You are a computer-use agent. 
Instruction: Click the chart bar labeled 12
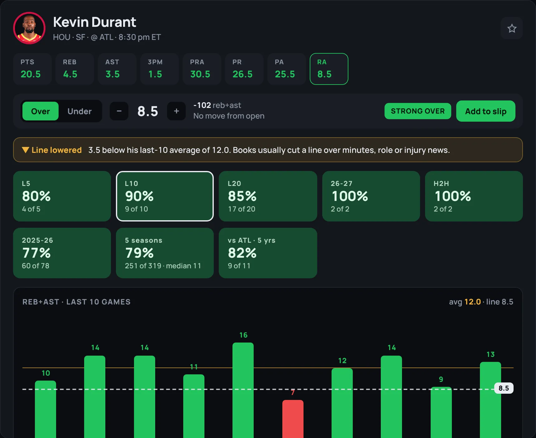click(342, 403)
